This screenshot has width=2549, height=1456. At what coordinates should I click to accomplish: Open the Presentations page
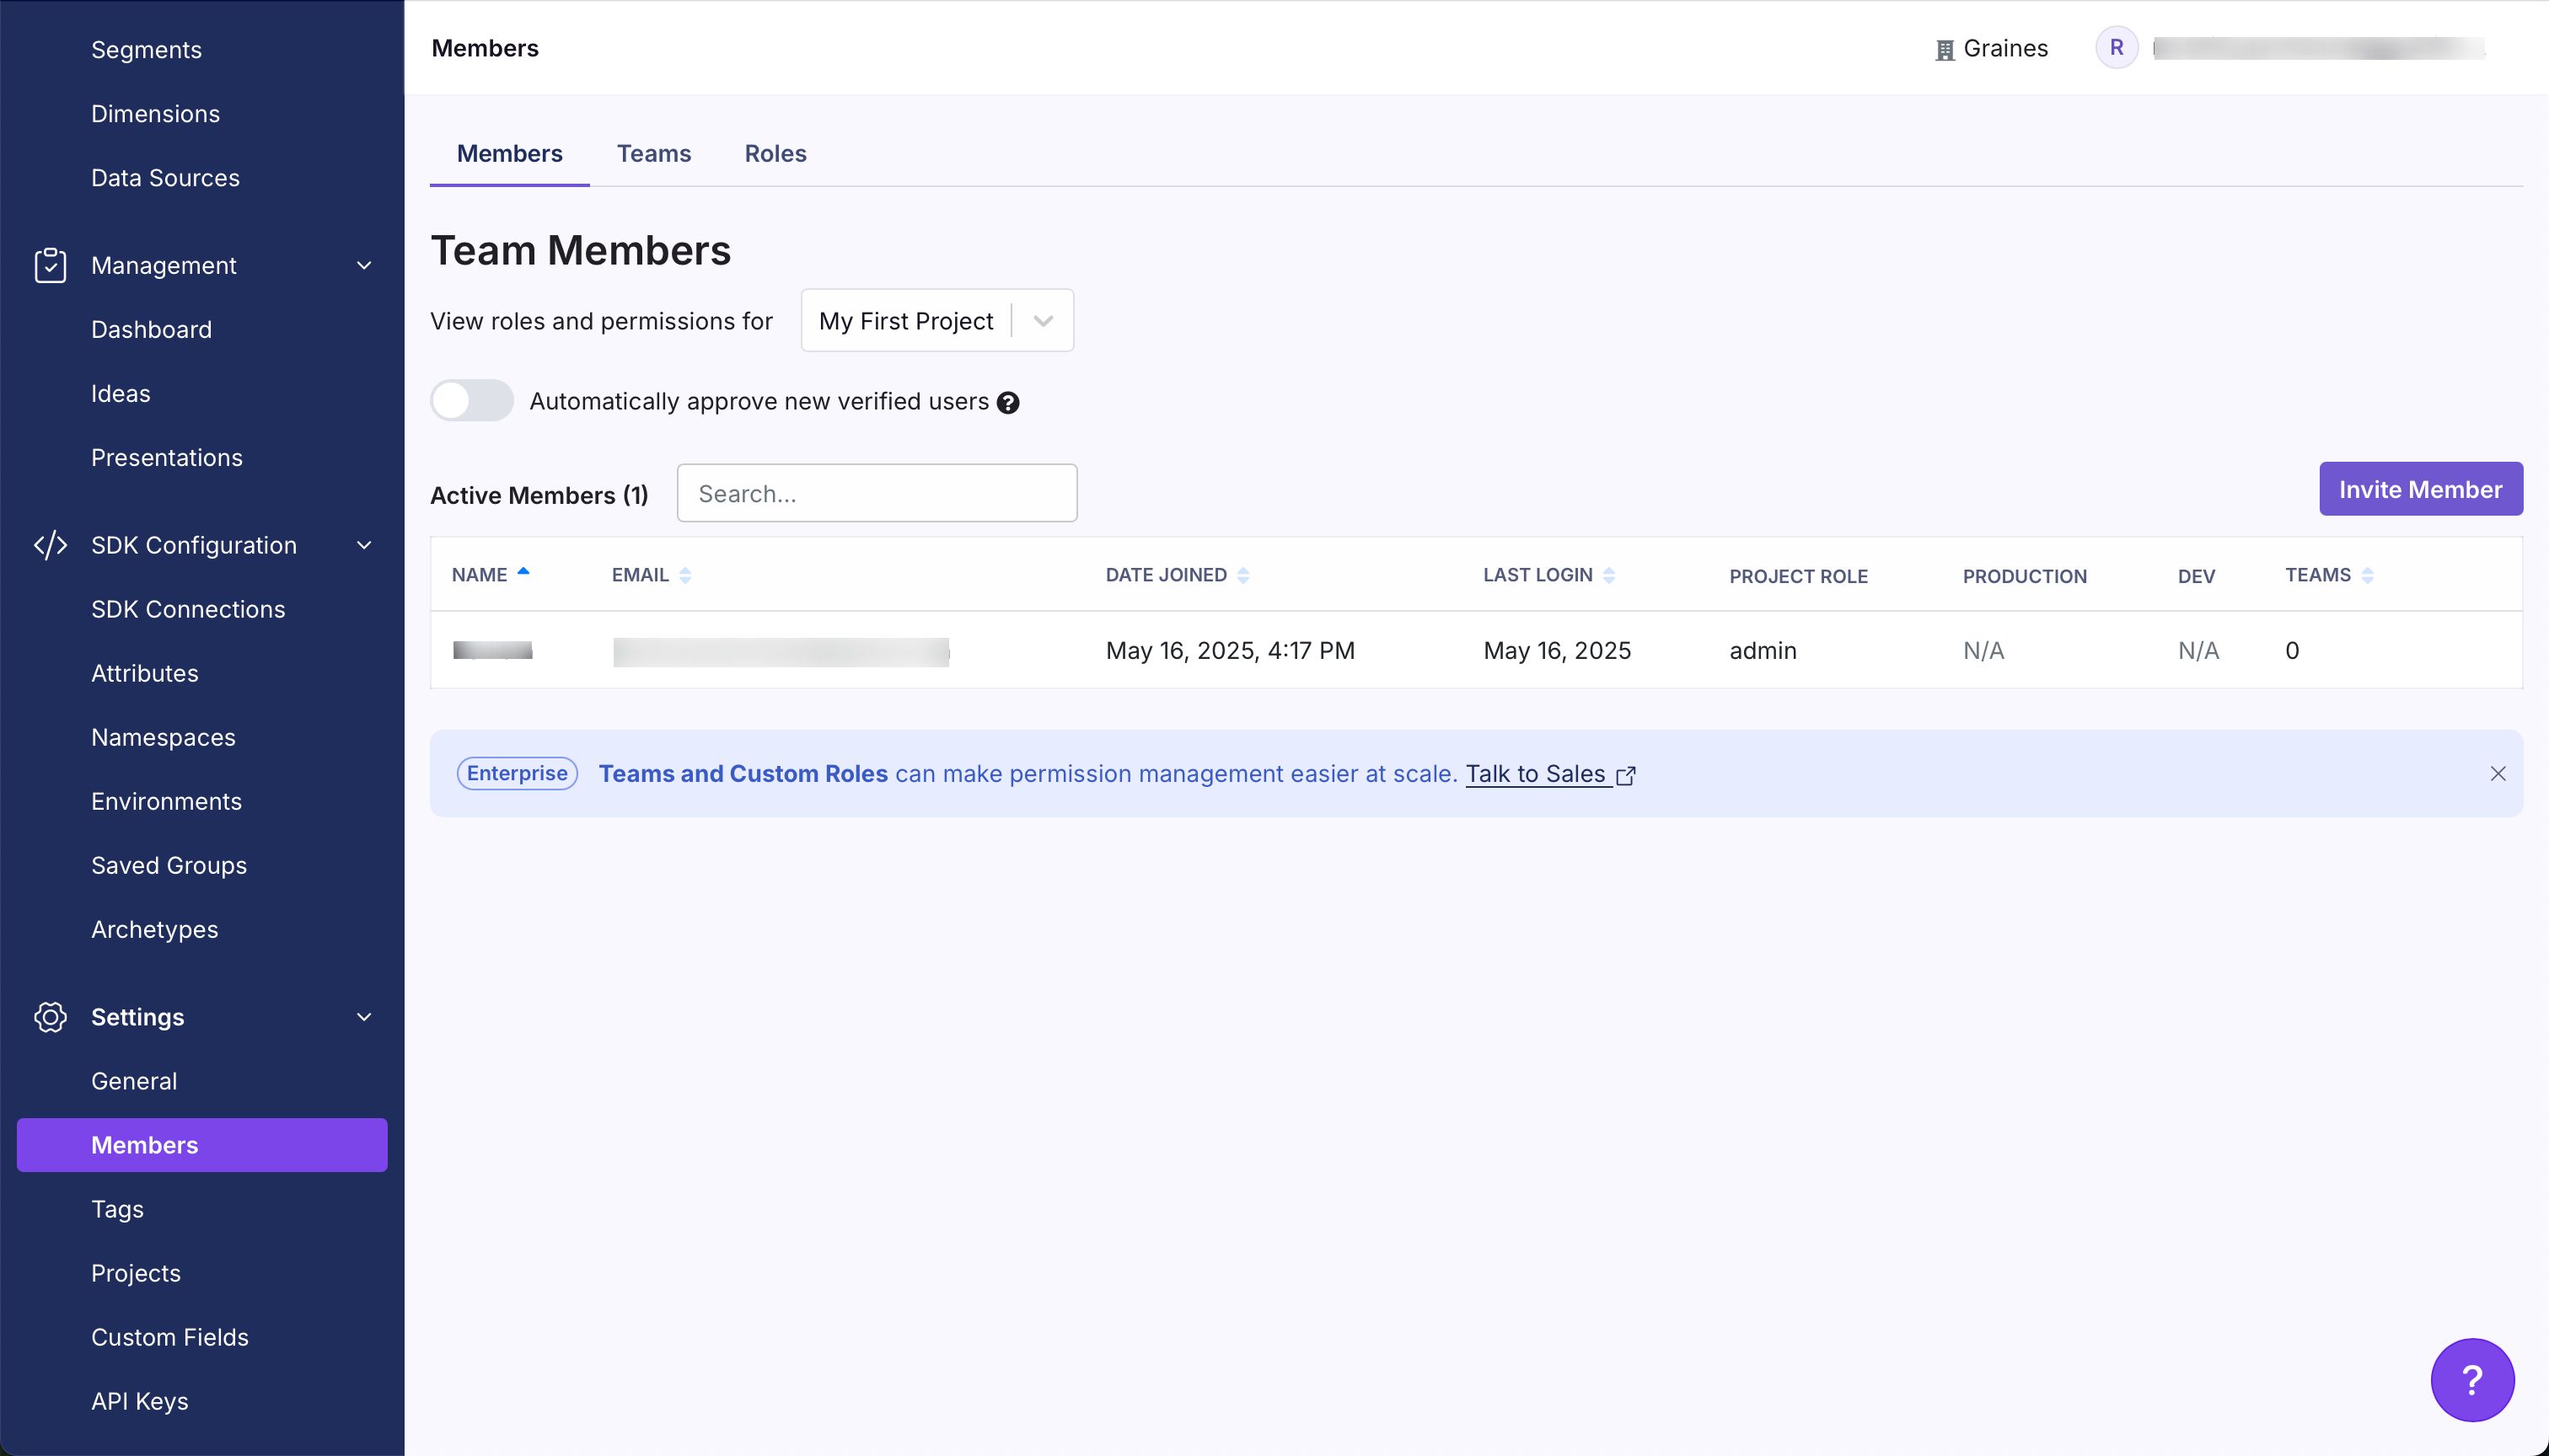coord(166,457)
